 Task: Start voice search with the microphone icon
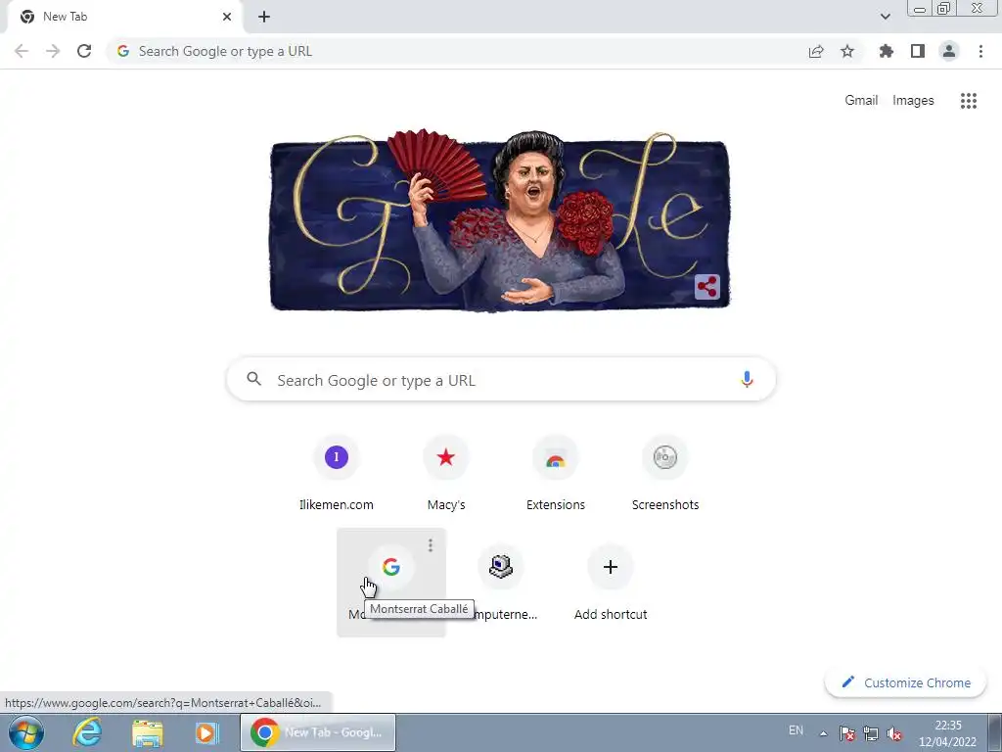point(747,379)
